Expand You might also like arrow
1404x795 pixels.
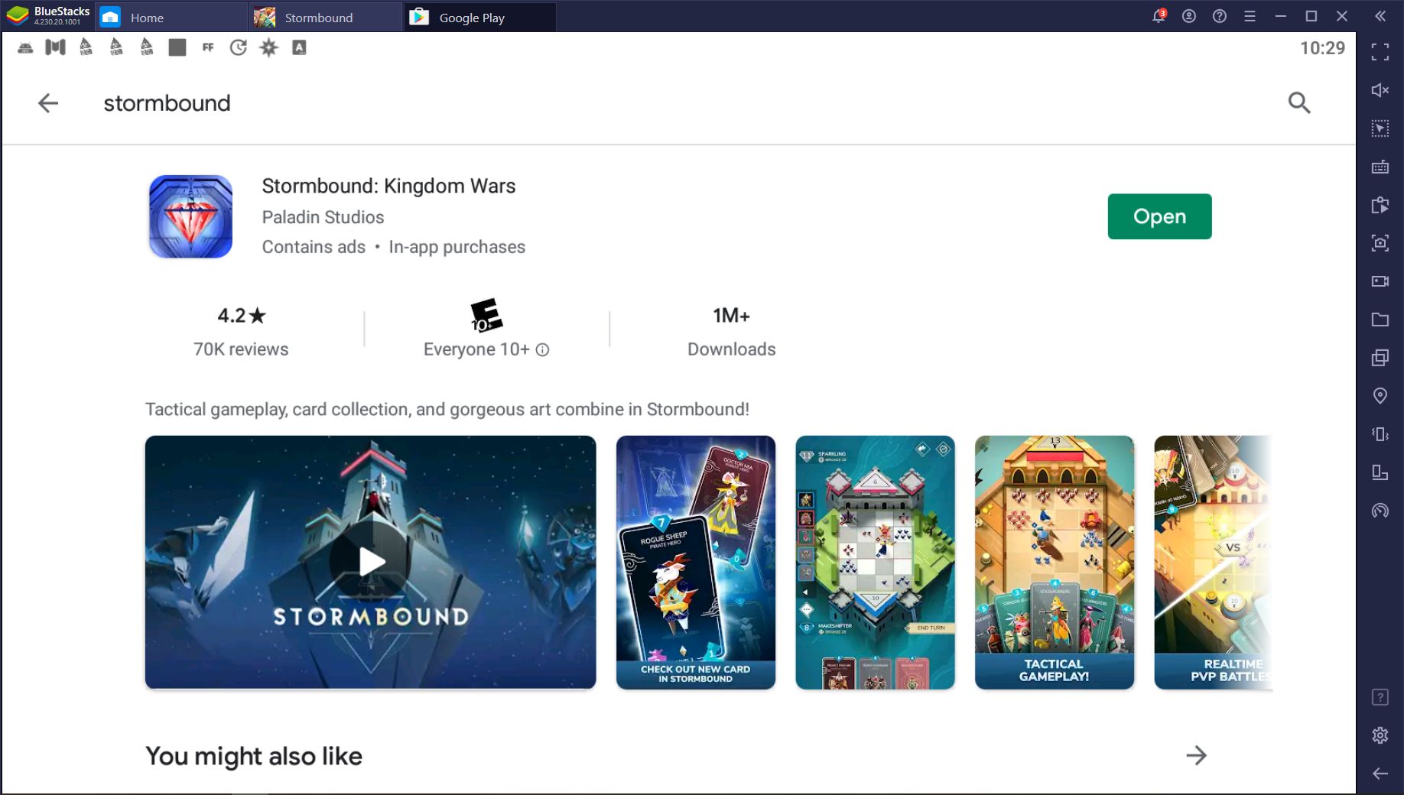coord(1196,756)
